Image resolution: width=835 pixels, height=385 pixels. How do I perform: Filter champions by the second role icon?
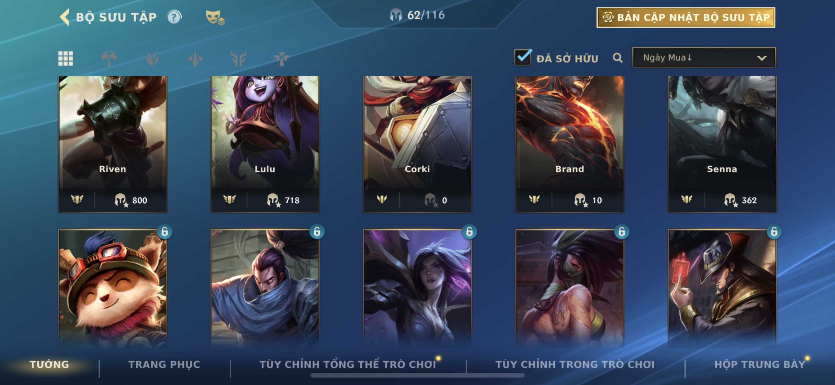(x=152, y=59)
